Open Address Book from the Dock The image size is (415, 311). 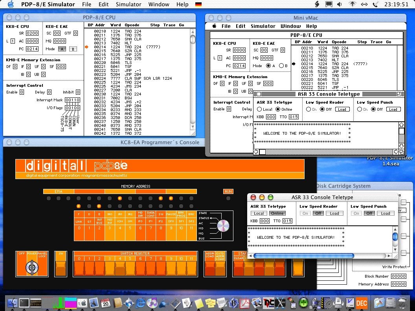point(117,303)
